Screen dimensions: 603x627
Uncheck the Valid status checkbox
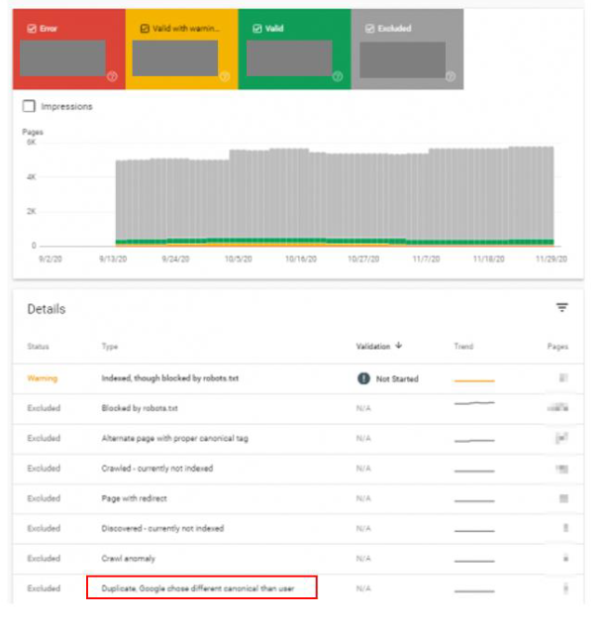pyautogui.click(x=256, y=29)
